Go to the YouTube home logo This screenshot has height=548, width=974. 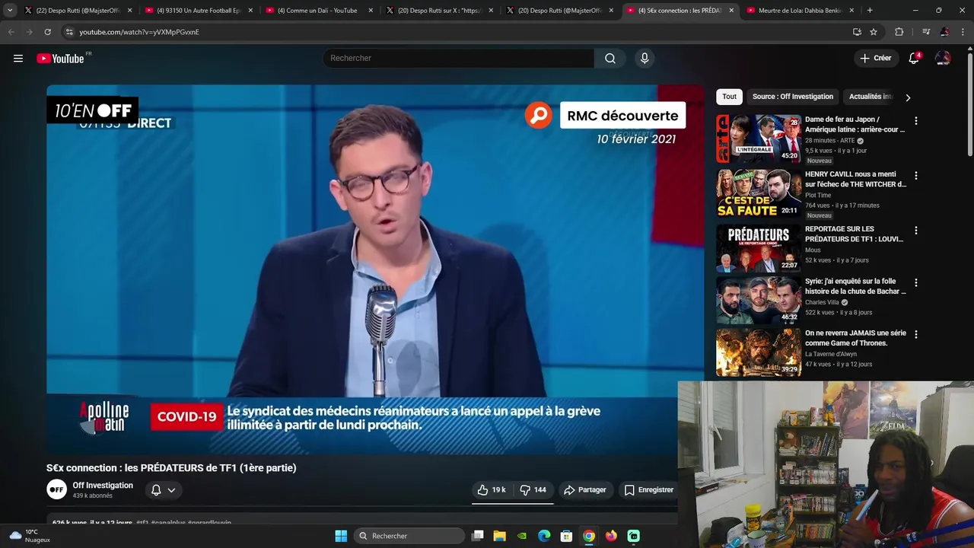pos(61,59)
